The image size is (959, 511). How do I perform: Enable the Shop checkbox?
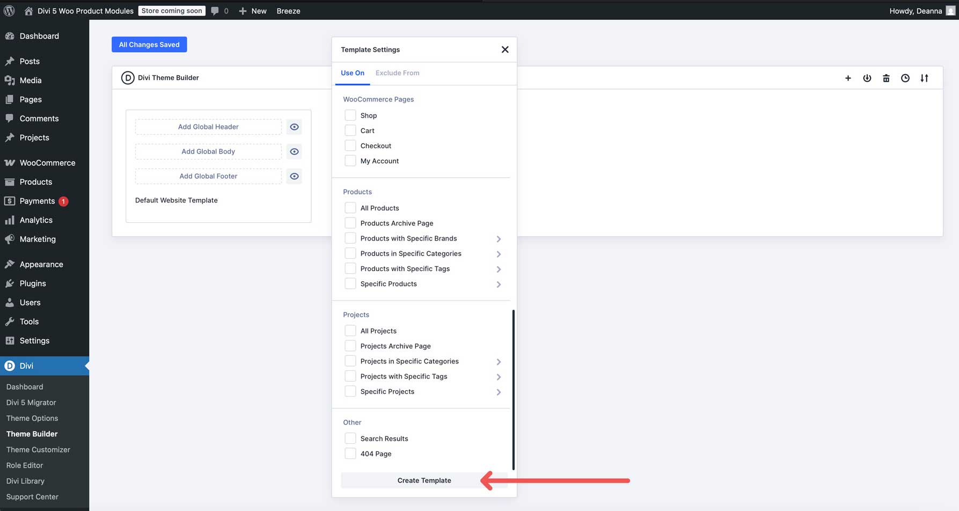pos(350,115)
